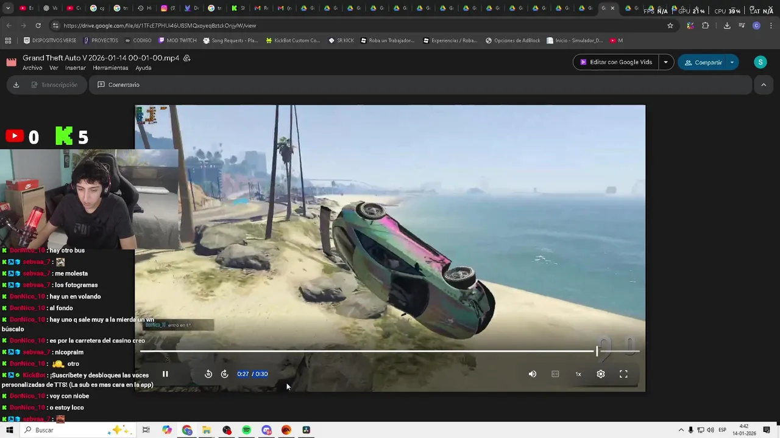Open the media controls icon in Chrome toolbar
The width and height of the screenshot is (780, 438).
click(742, 26)
